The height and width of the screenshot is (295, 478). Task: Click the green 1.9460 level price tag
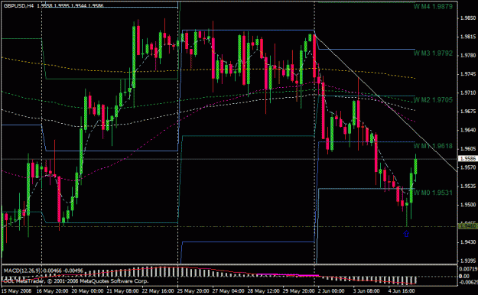point(468,226)
